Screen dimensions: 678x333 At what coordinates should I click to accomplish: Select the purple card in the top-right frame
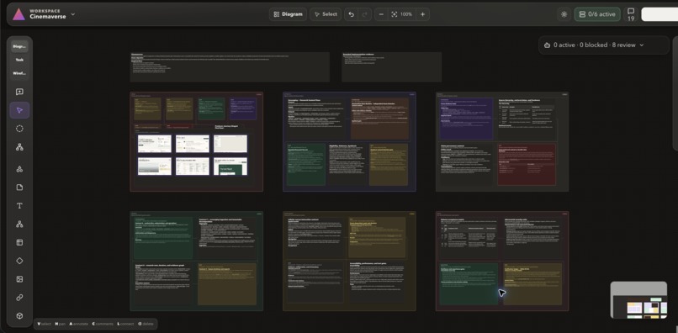point(466,119)
